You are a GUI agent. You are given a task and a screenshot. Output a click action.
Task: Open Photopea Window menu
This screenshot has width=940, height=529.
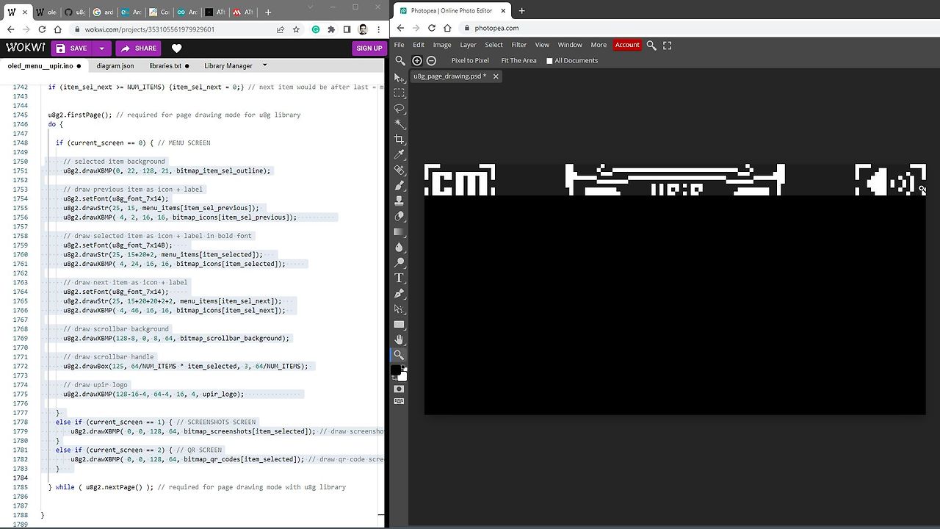click(570, 45)
